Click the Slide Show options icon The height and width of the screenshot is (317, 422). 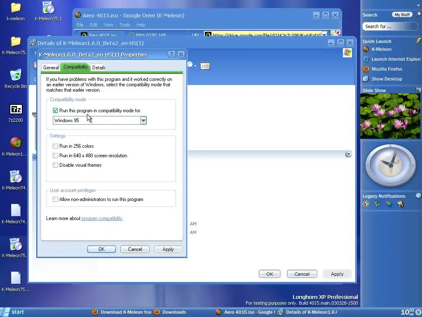(x=418, y=90)
